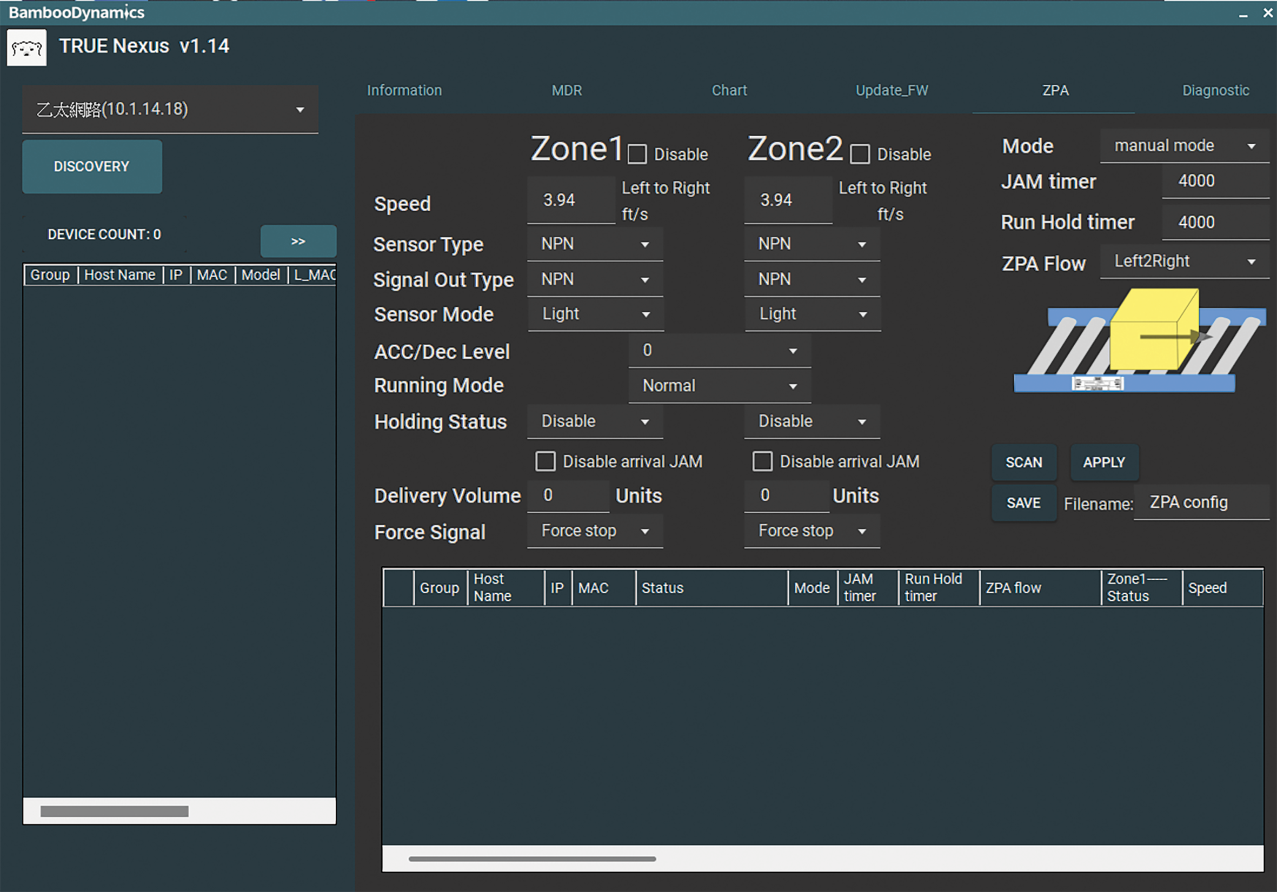
Task: Click the Filename ZPA config field
Action: point(1201,503)
